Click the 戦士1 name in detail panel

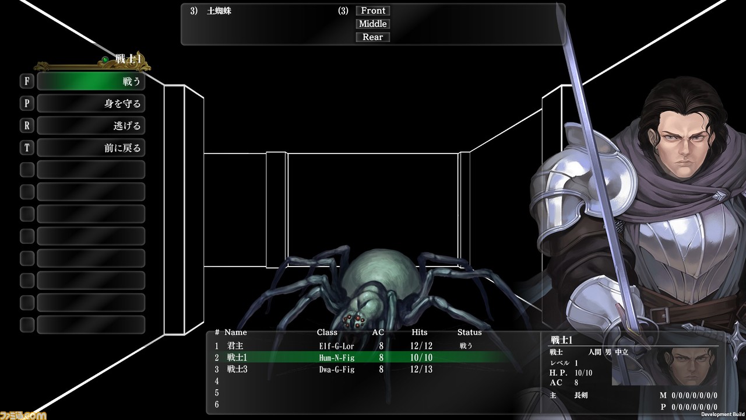[563, 340]
